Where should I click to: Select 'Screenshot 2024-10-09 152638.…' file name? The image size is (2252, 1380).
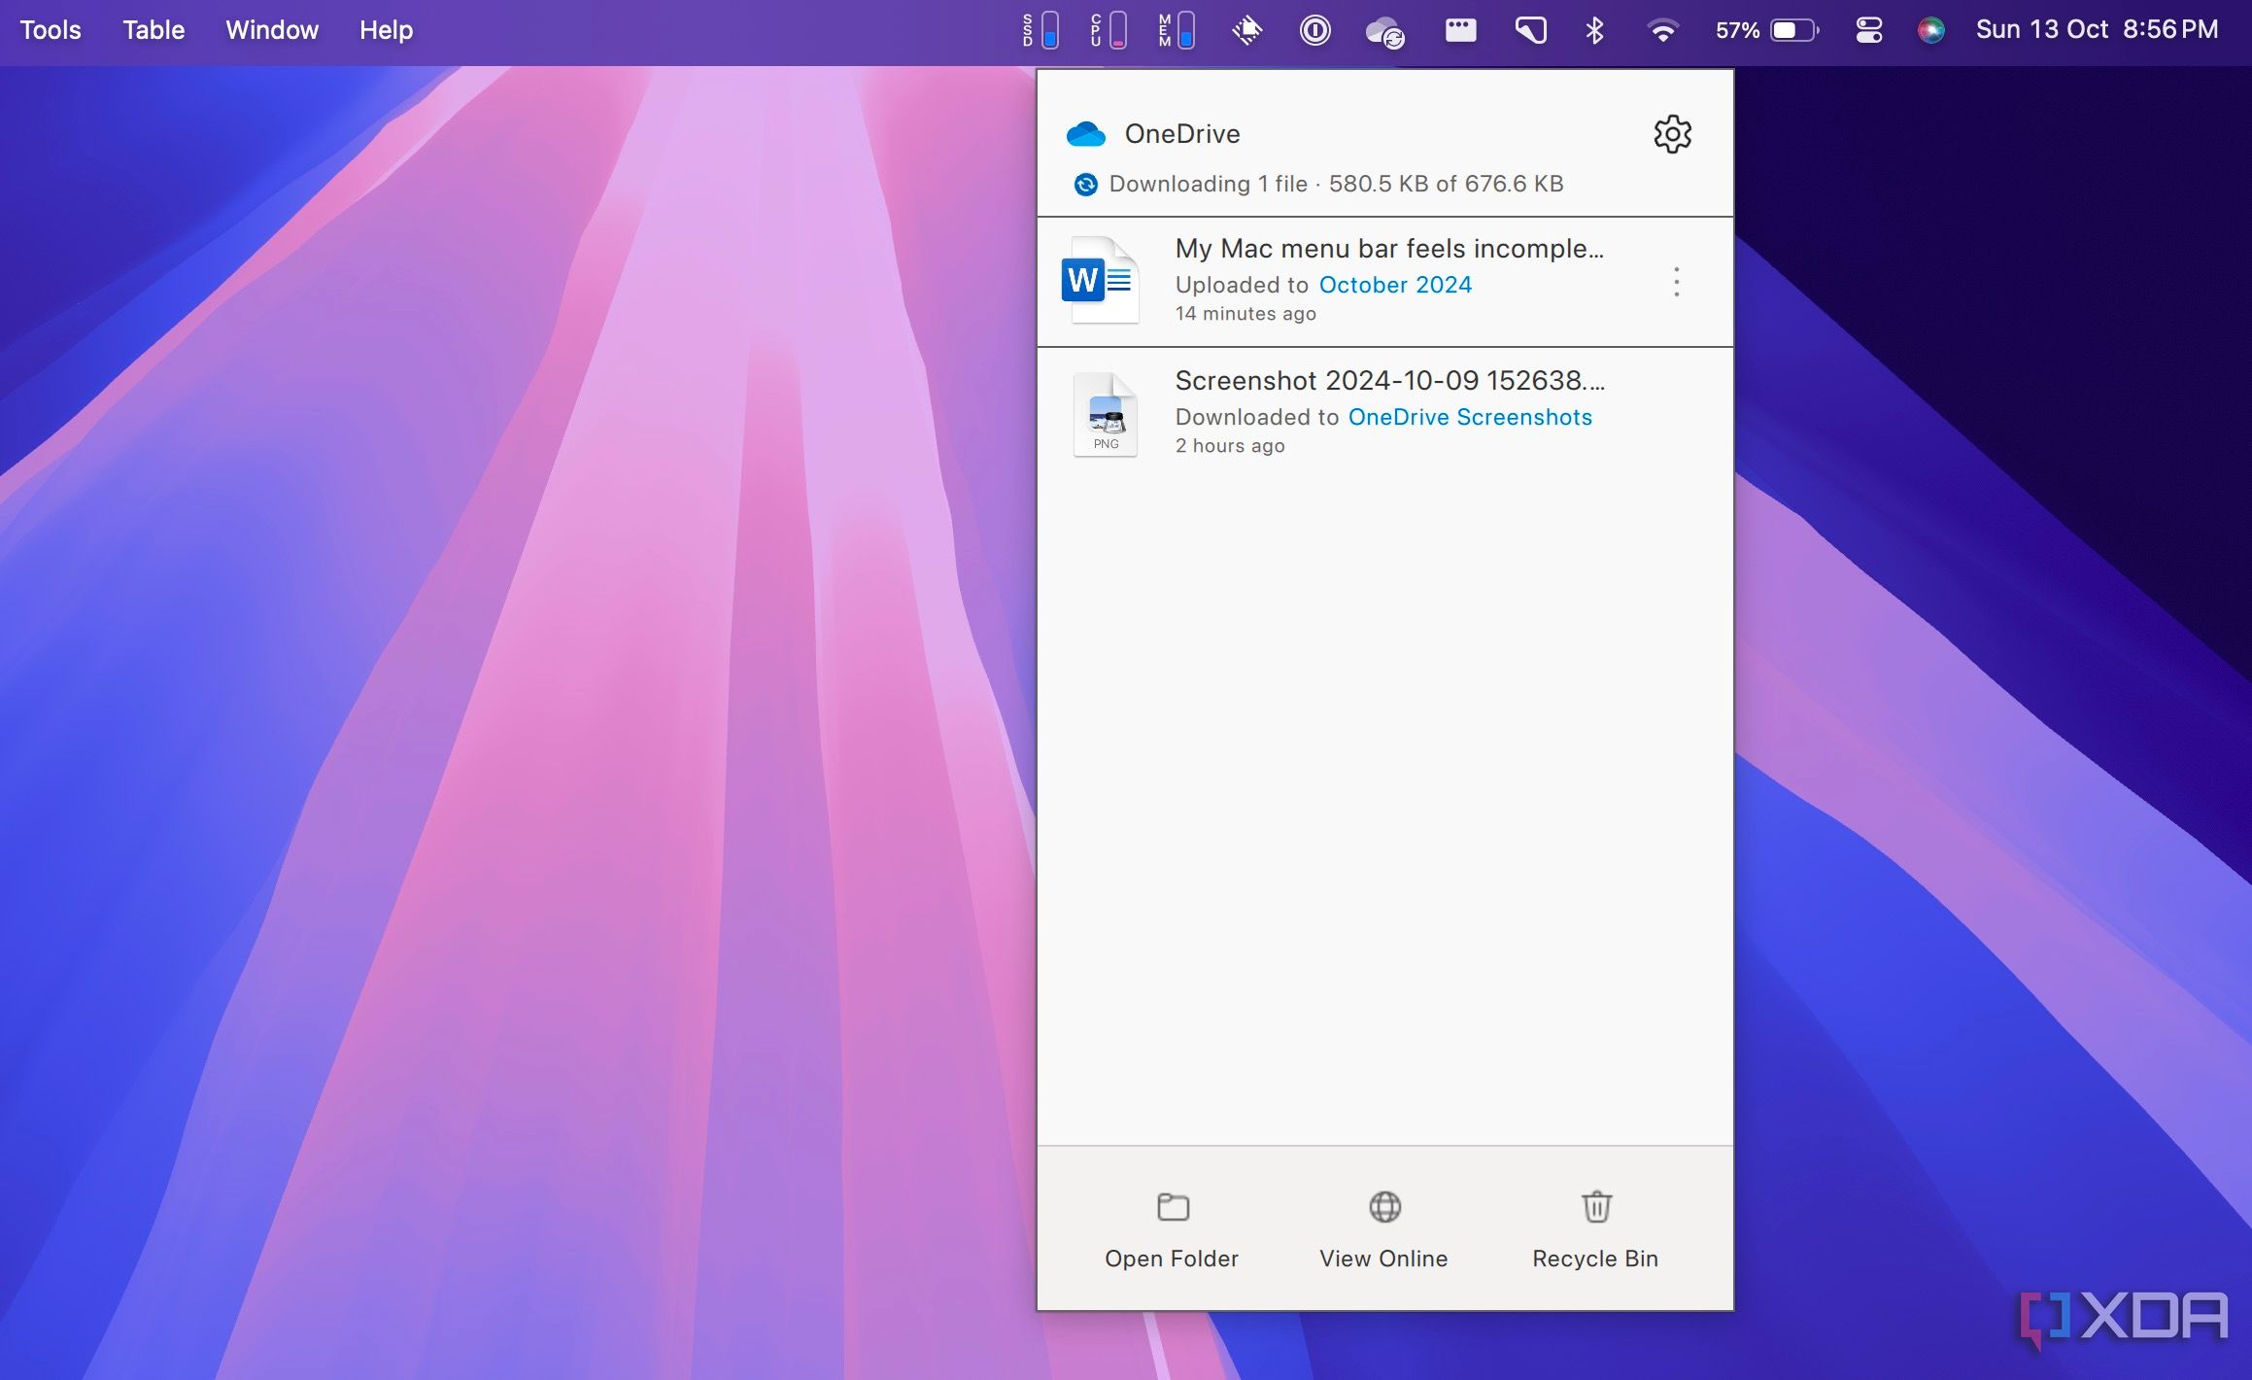click(x=1390, y=381)
